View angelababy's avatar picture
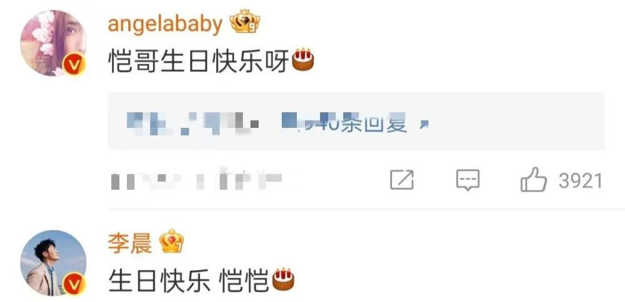This screenshot has width=625, height=302. coord(53,43)
